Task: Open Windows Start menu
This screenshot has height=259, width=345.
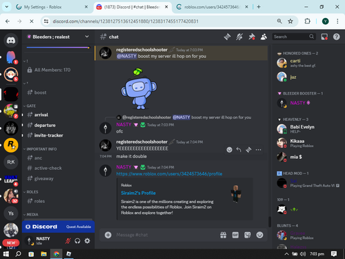Action: click(x=6, y=253)
